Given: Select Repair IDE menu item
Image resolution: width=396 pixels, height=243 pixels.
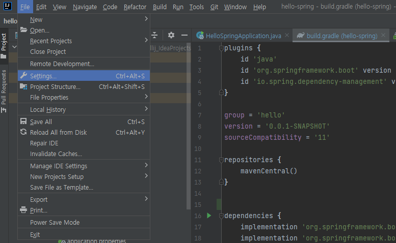Looking at the screenshot, I should tap(84, 143).
